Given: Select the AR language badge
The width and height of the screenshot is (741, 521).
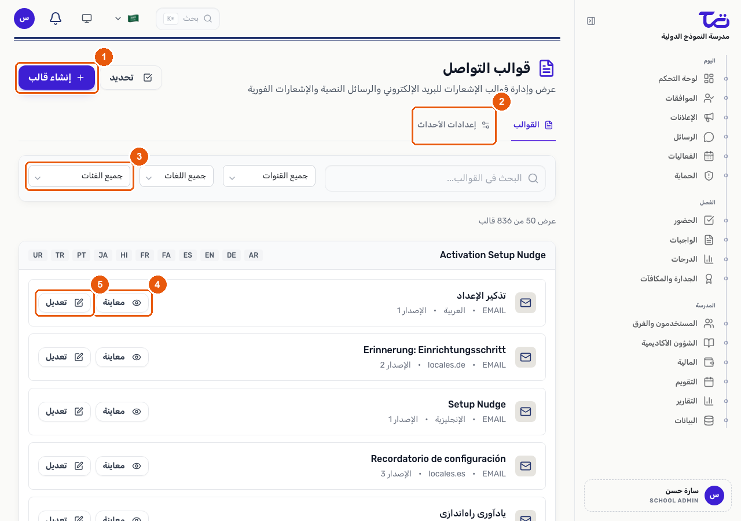Looking at the screenshot, I should (x=254, y=255).
